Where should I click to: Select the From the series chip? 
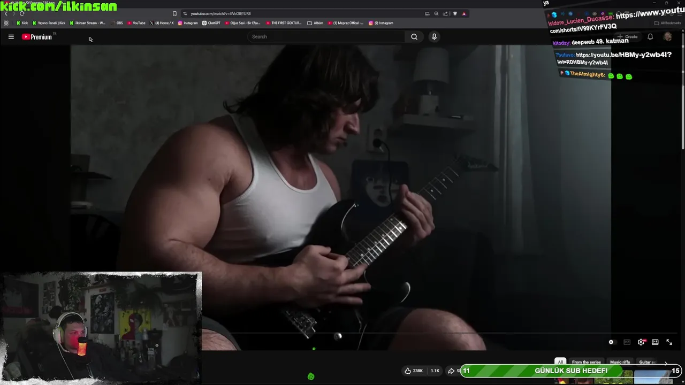586,362
